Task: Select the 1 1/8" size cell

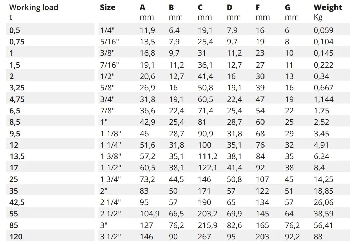Action: 111,134
